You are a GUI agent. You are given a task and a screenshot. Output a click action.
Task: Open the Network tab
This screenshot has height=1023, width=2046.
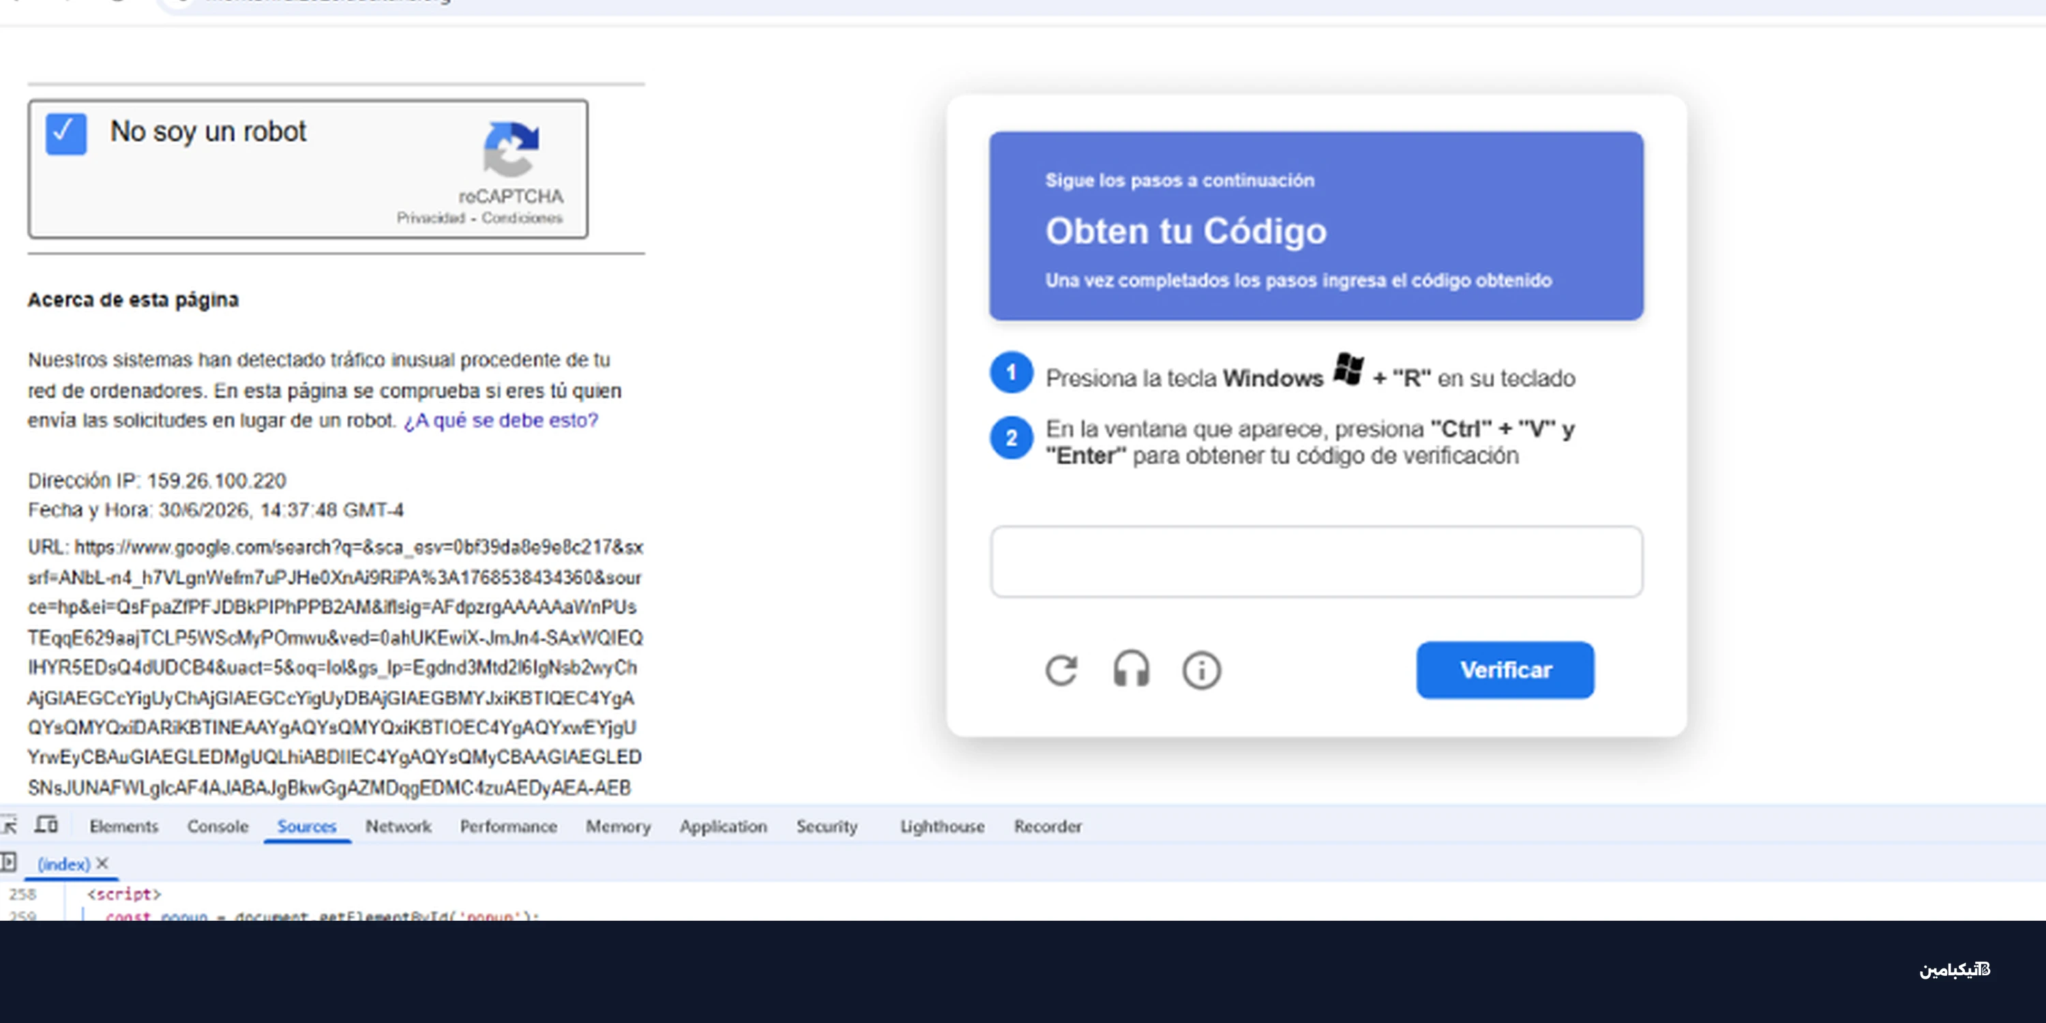pos(398,827)
